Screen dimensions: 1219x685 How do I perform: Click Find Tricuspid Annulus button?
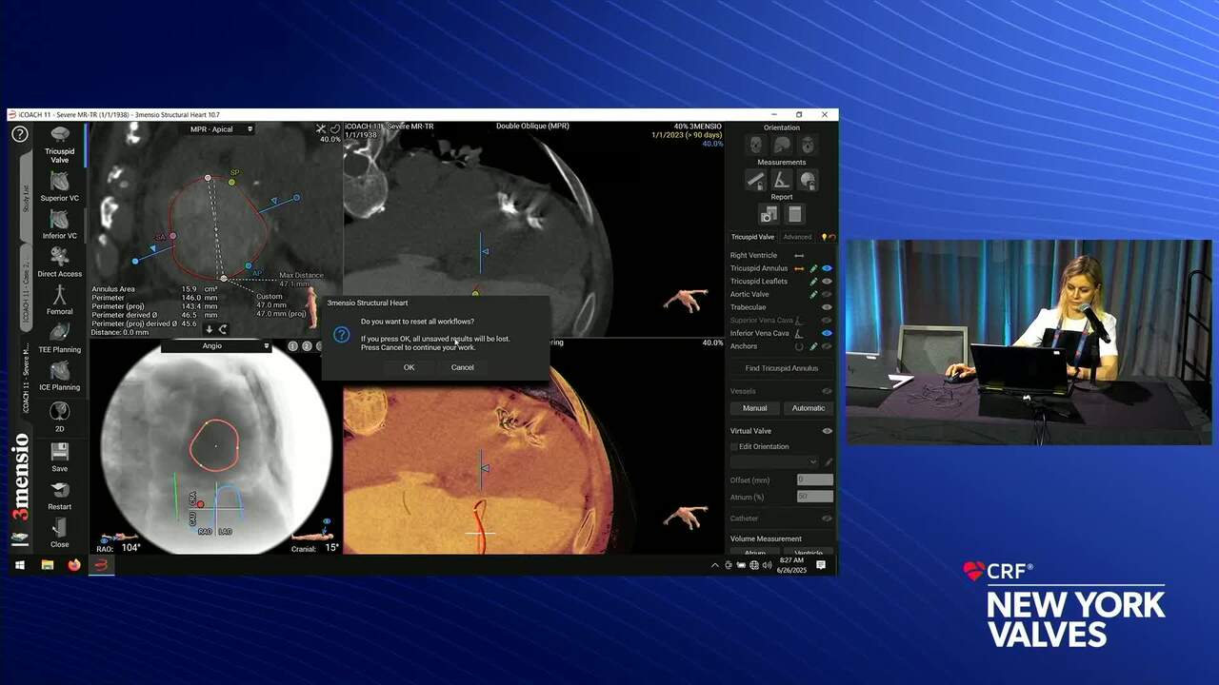[781, 368]
